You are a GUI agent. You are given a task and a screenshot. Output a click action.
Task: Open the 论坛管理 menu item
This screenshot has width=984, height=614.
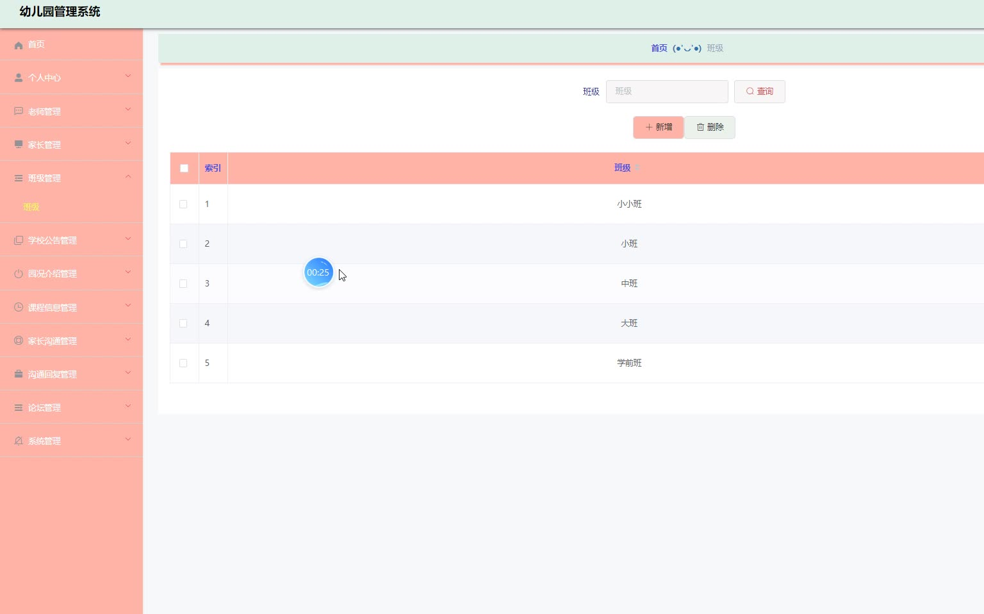click(71, 408)
